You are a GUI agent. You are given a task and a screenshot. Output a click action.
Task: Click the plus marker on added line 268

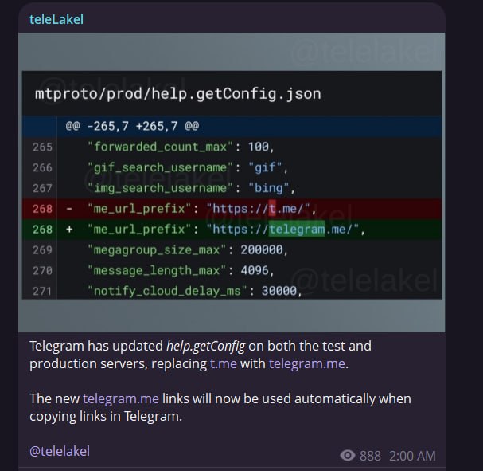point(69,230)
